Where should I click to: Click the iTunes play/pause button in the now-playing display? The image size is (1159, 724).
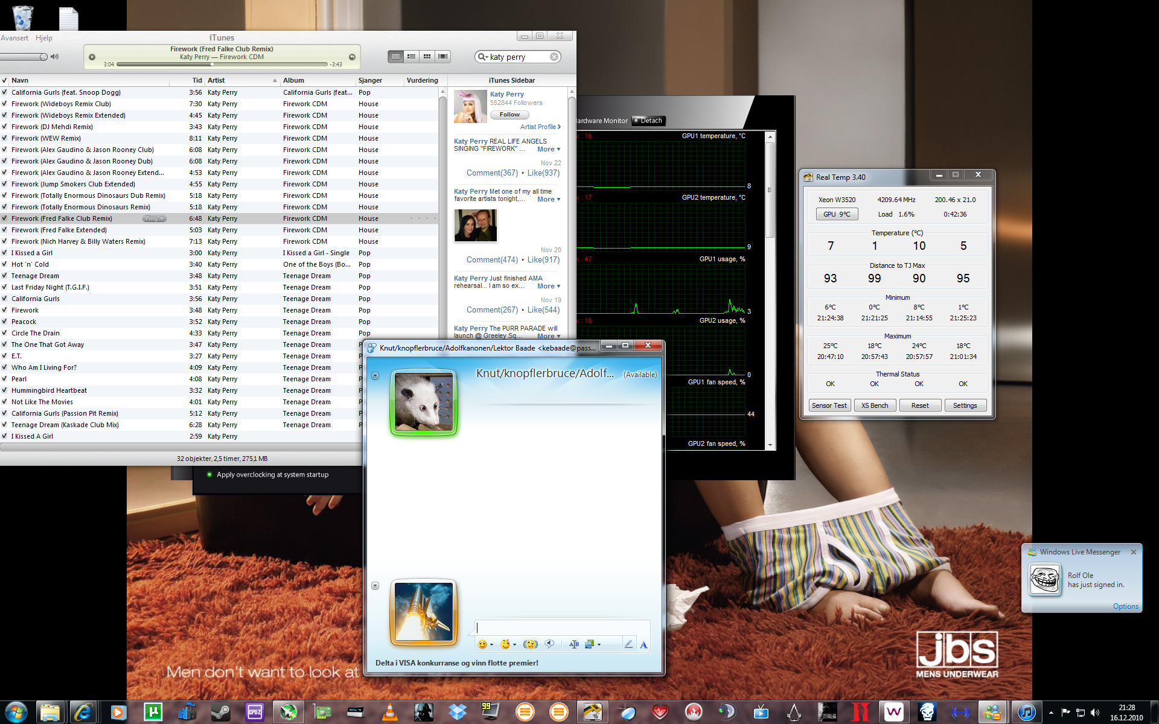point(92,57)
